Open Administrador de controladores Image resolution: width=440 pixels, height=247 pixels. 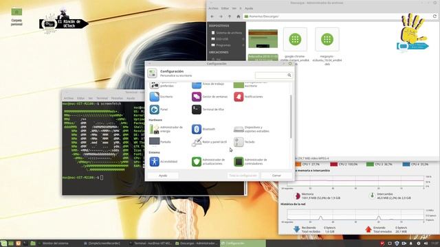250,162
